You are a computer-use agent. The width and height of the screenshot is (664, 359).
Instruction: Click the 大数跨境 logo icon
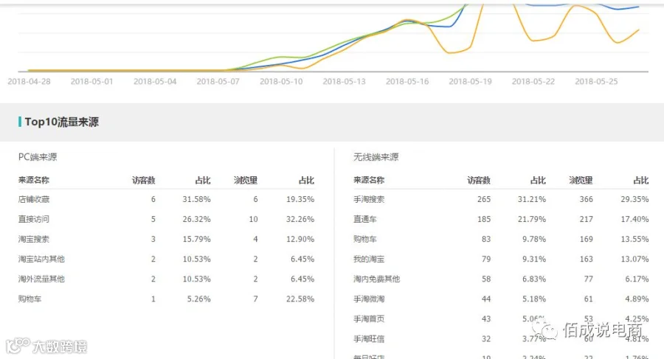[x=18, y=346]
